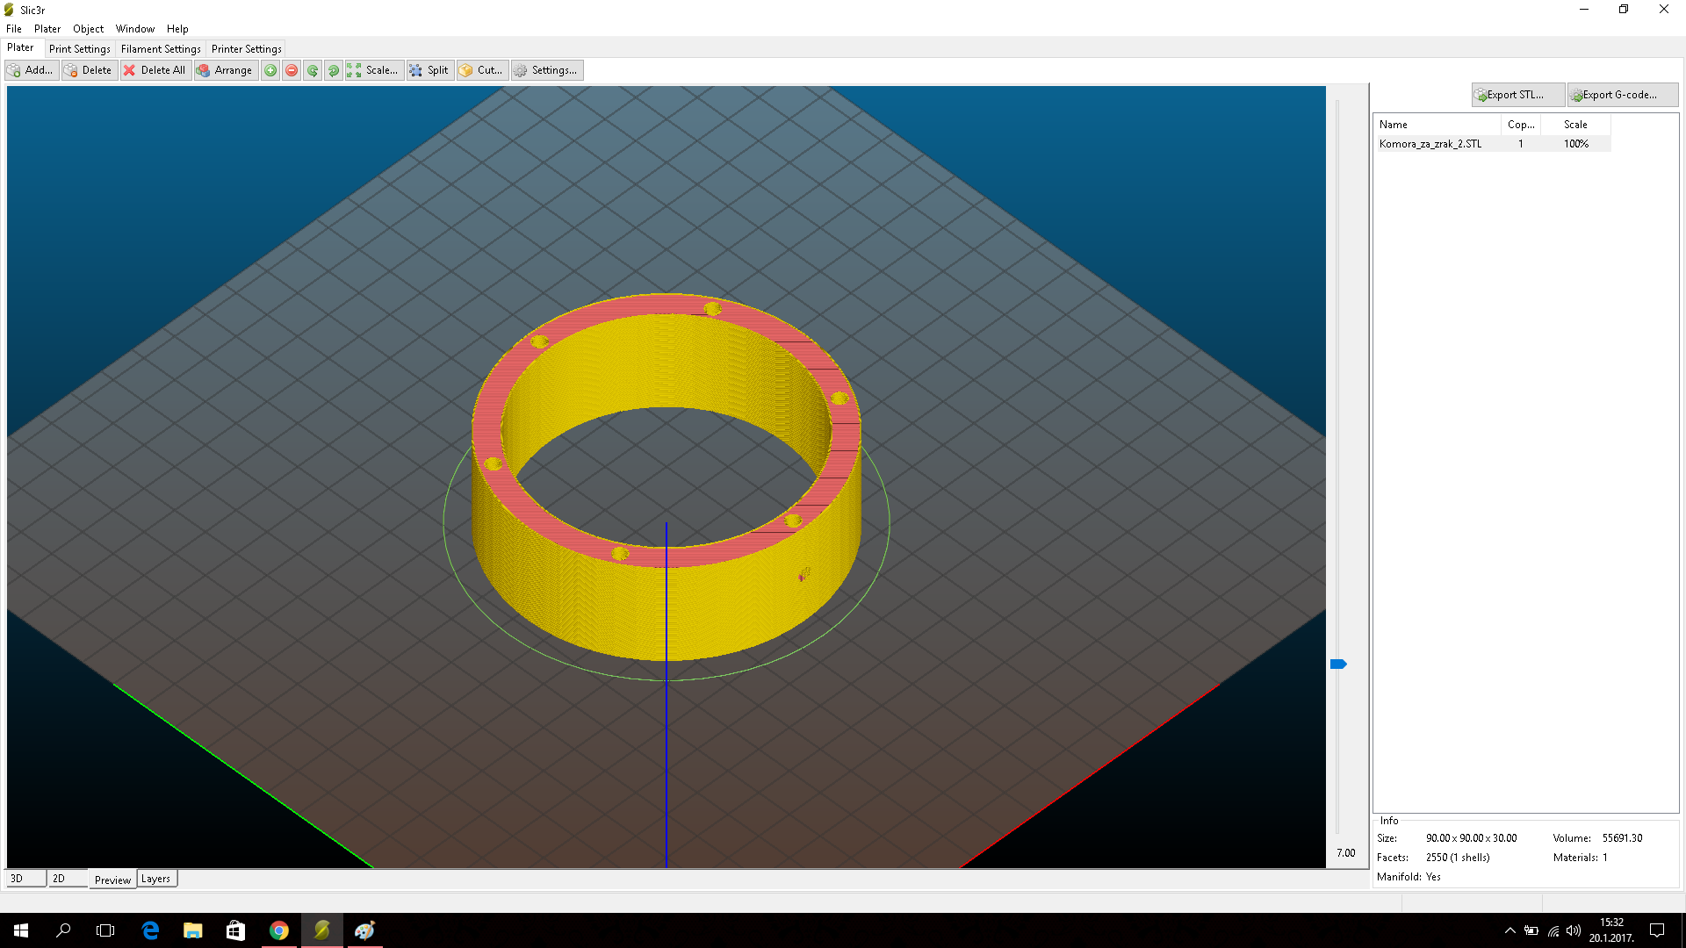Switch to the Layers view tab
This screenshot has width=1686, height=948.
coord(156,879)
